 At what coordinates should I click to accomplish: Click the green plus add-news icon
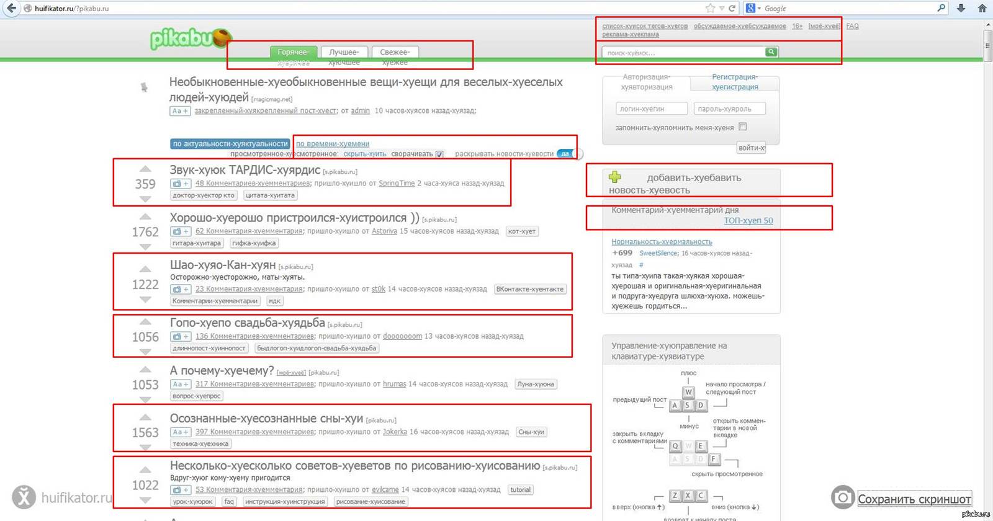615,177
